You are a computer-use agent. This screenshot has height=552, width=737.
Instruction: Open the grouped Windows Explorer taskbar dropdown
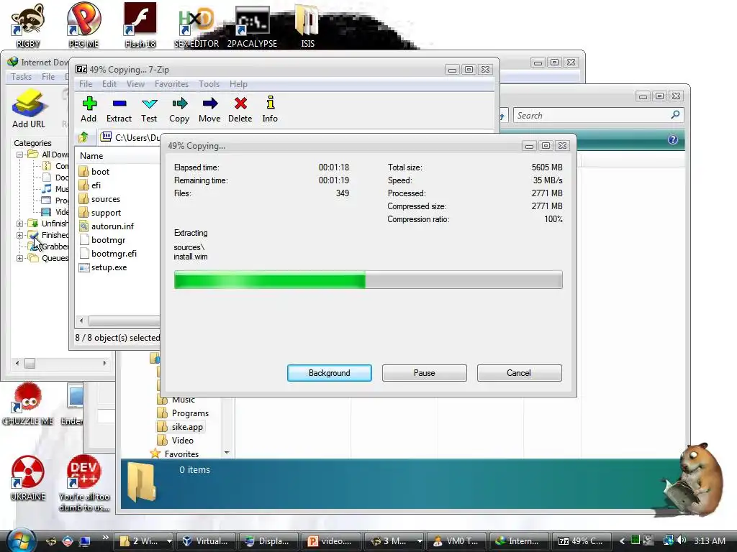pos(168,540)
